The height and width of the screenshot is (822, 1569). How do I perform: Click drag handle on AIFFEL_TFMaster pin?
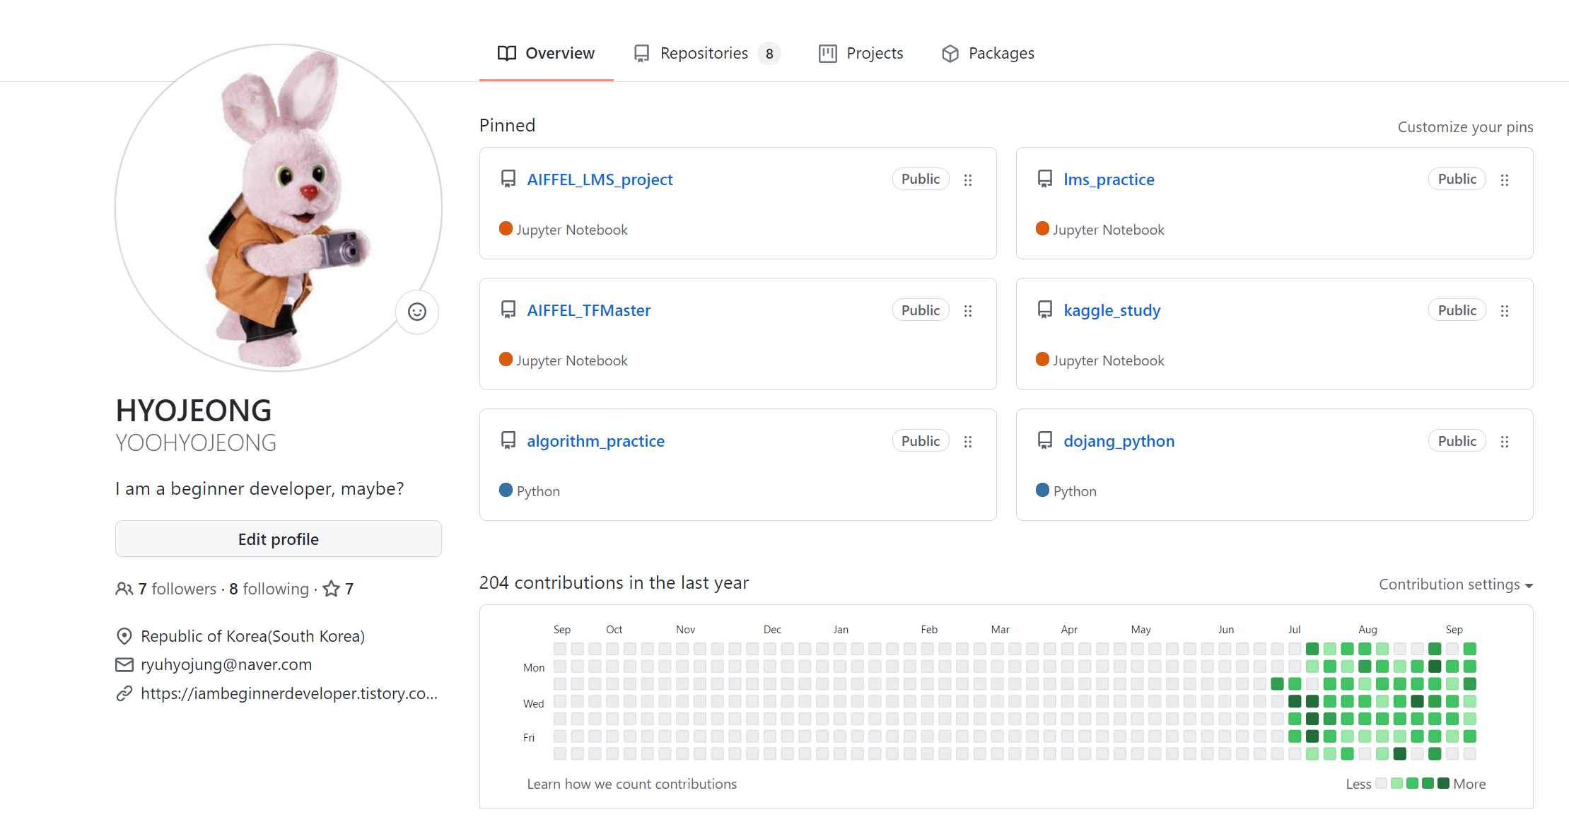coord(968,311)
